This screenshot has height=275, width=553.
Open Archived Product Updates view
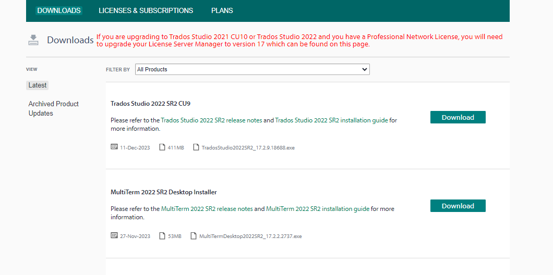[54, 108]
